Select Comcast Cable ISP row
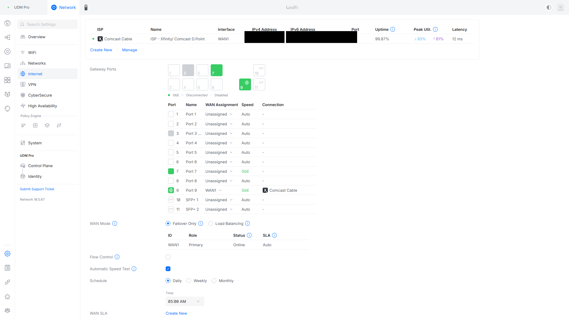 282,39
